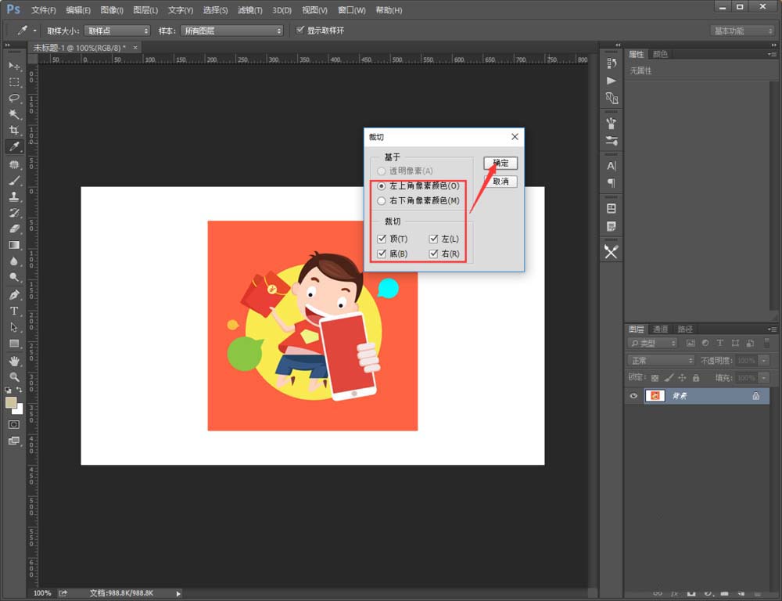Select the Type tool

13,311
